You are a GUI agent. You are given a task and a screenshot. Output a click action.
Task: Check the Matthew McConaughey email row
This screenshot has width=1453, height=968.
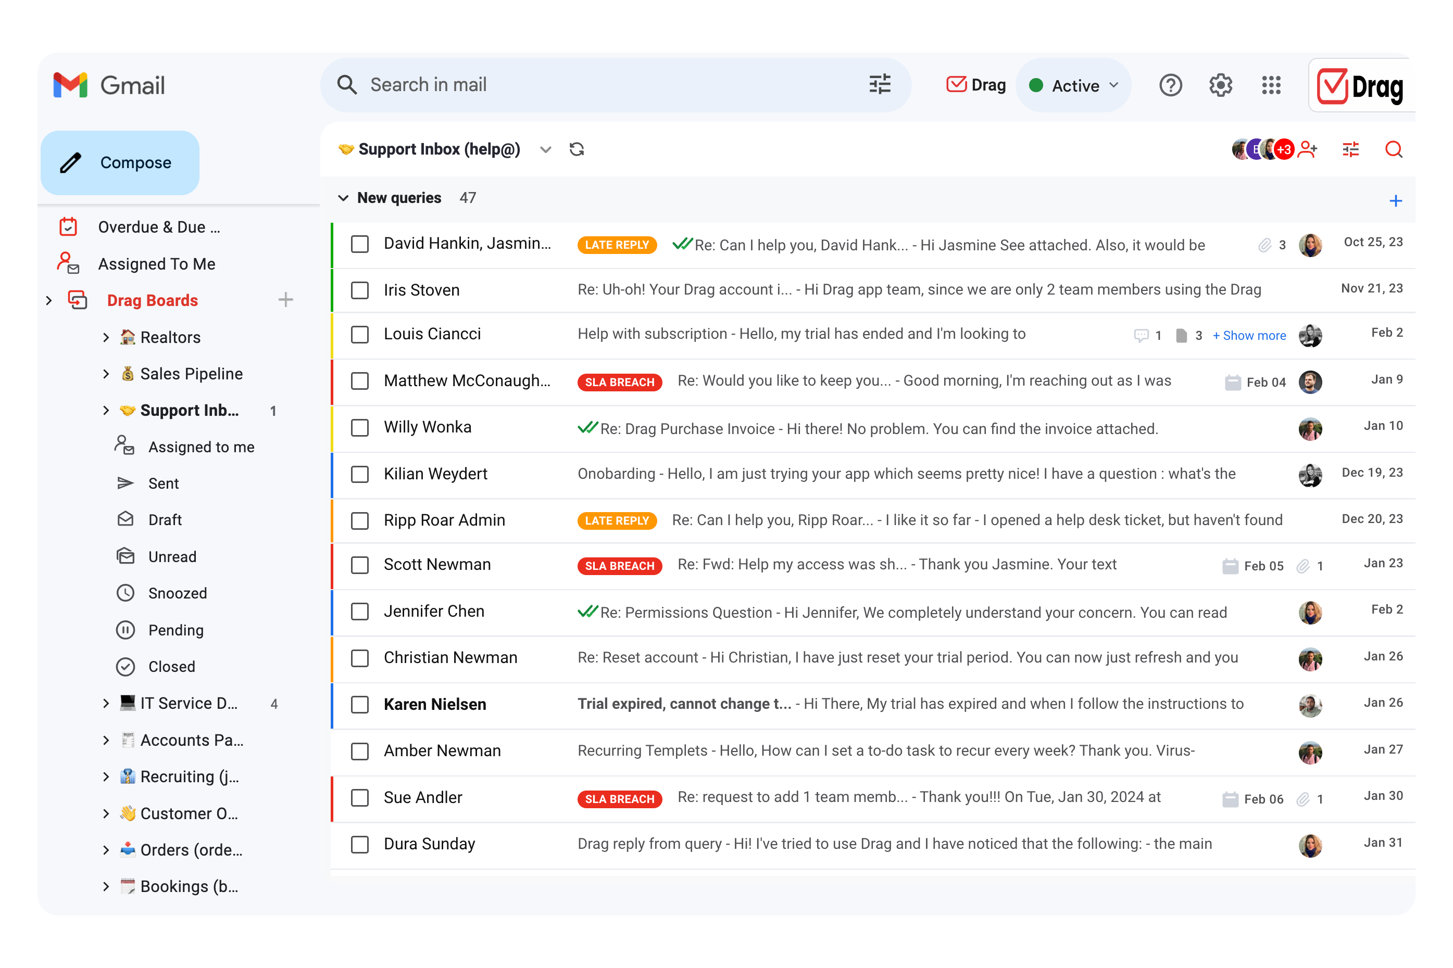pos(359,381)
